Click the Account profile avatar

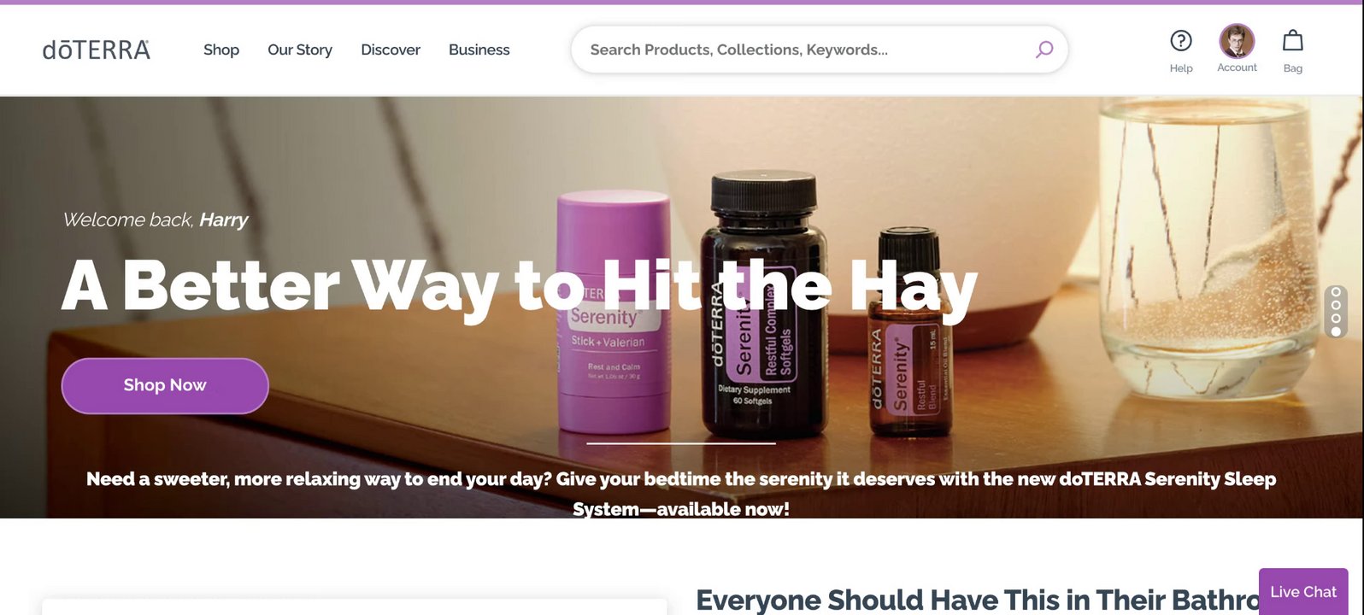point(1236,40)
